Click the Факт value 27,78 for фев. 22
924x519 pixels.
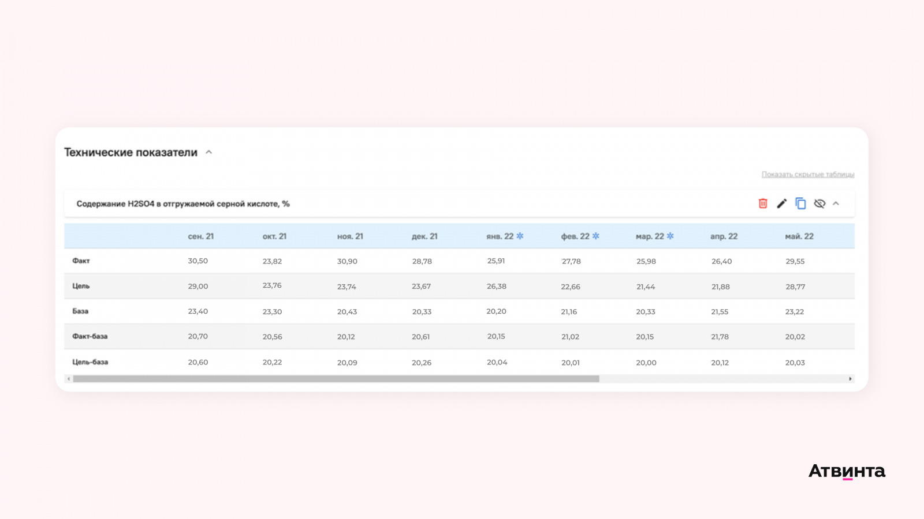click(x=571, y=261)
